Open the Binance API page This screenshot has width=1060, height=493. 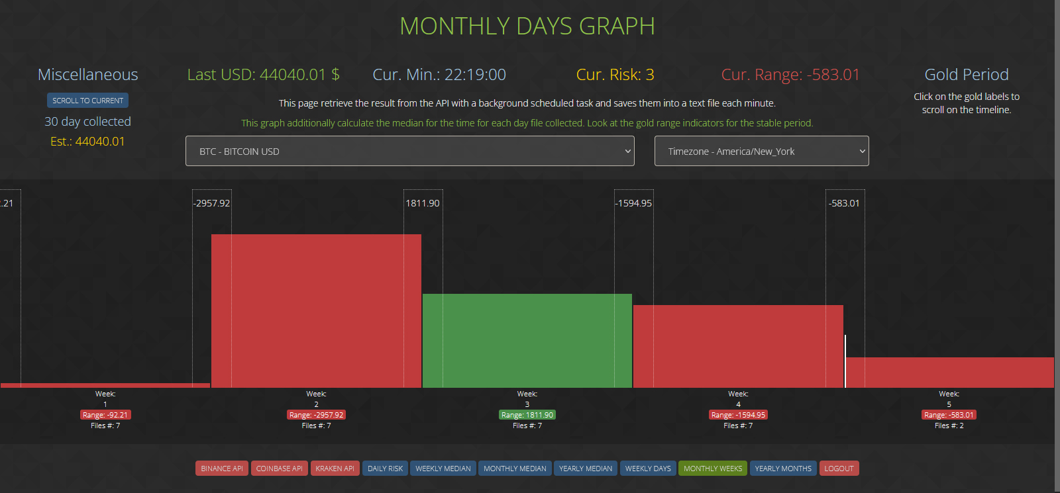222,469
